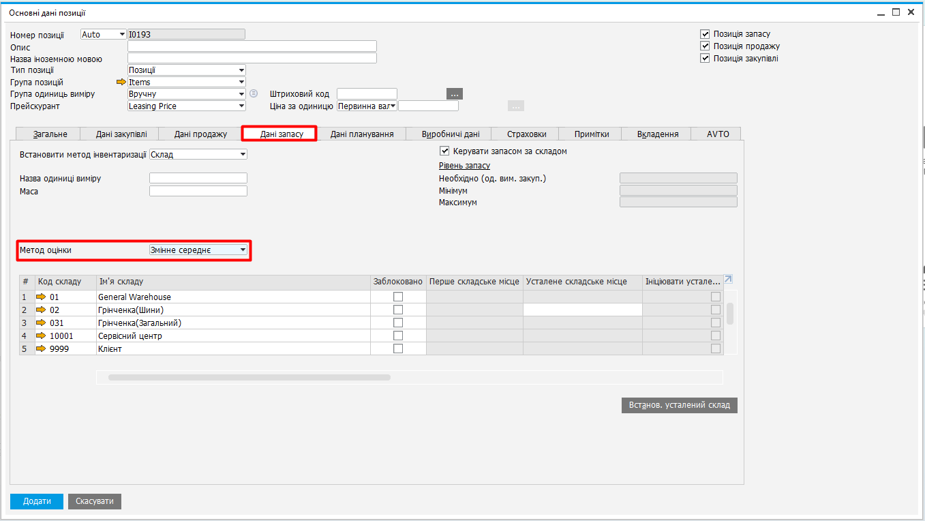This screenshot has width=925, height=521.
Task: Toggle Позиція запасу checkbox
Action: [x=705, y=34]
